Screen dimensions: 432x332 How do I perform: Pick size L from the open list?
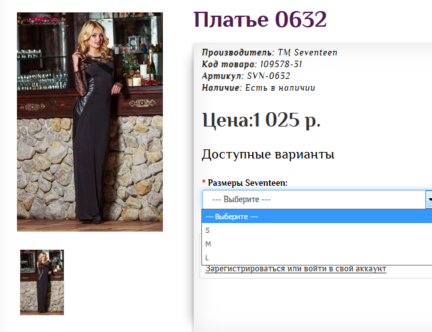[x=207, y=258]
